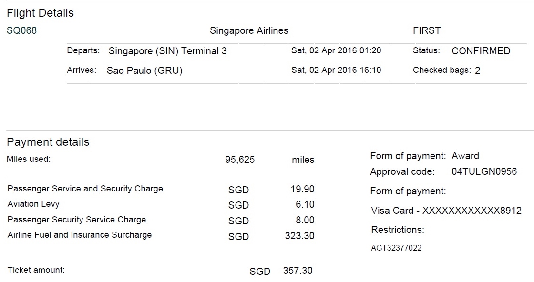Click the Flight Details heading
This screenshot has width=534, height=282.
tap(40, 13)
